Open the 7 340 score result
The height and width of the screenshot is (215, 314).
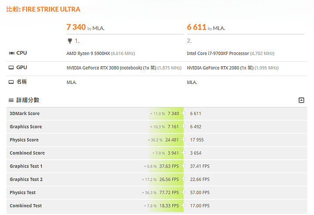pos(76,27)
